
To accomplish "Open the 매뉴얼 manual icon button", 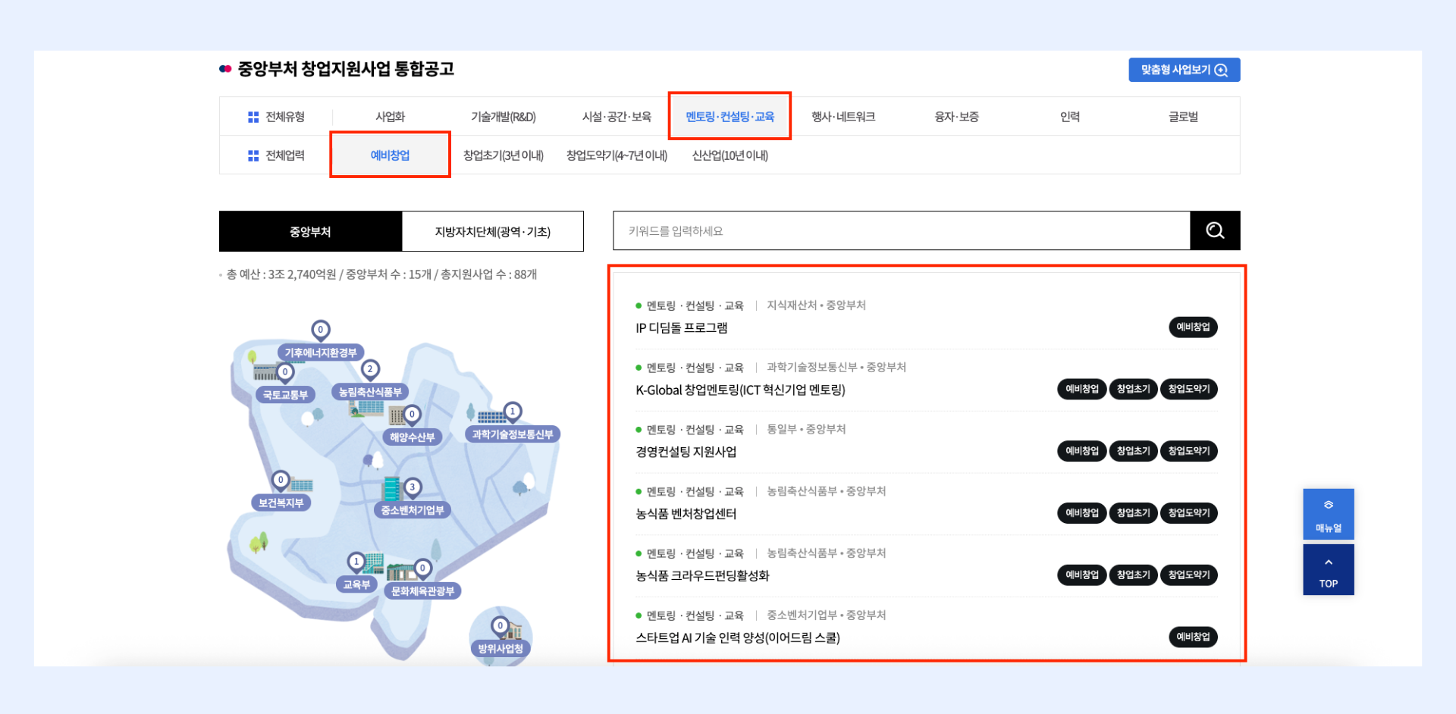I will click(x=1328, y=514).
